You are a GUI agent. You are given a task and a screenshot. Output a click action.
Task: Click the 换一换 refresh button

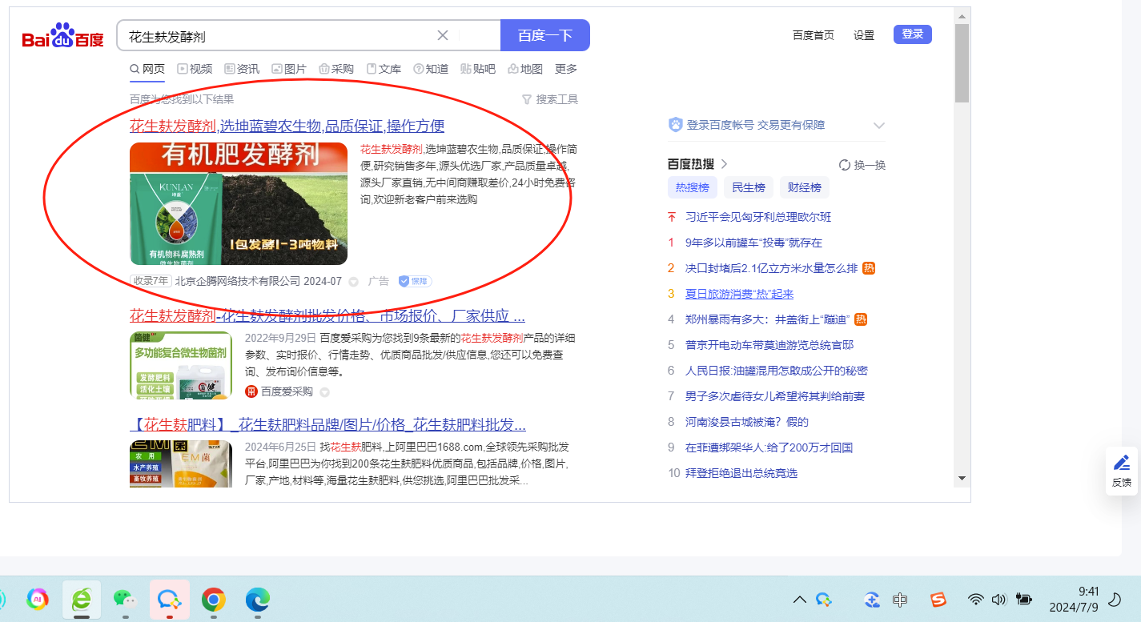tap(862, 165)
